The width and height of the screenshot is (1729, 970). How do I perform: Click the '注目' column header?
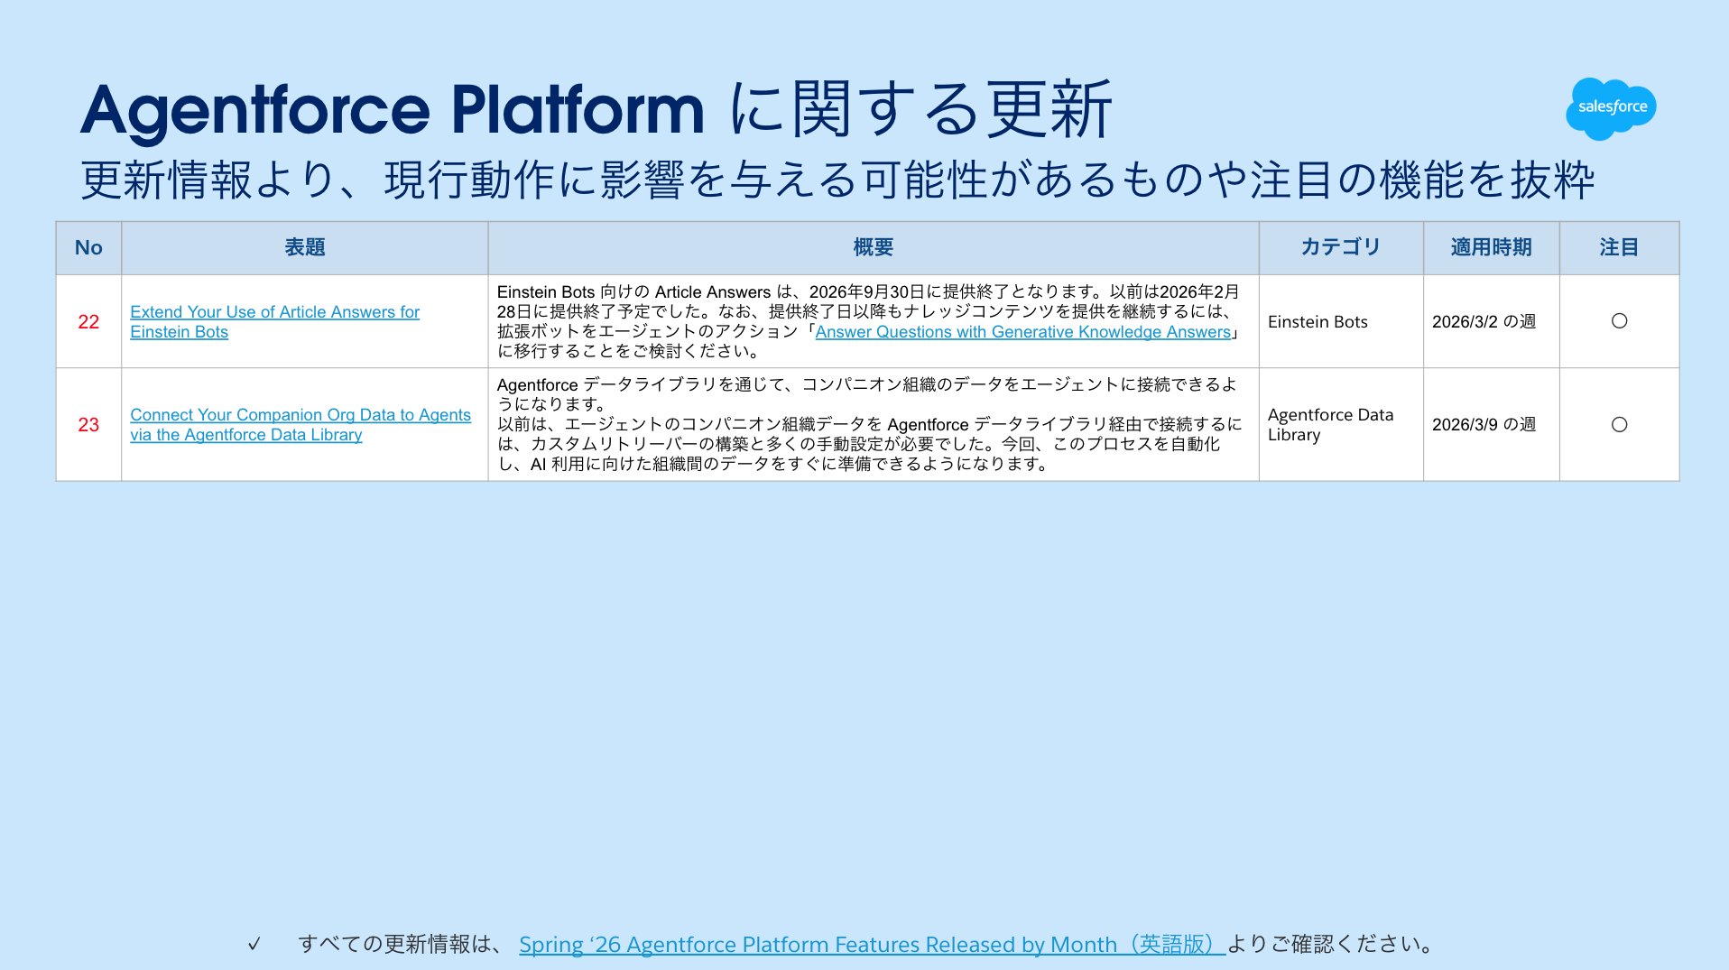pyautogui.click(x=1619, y=247)
